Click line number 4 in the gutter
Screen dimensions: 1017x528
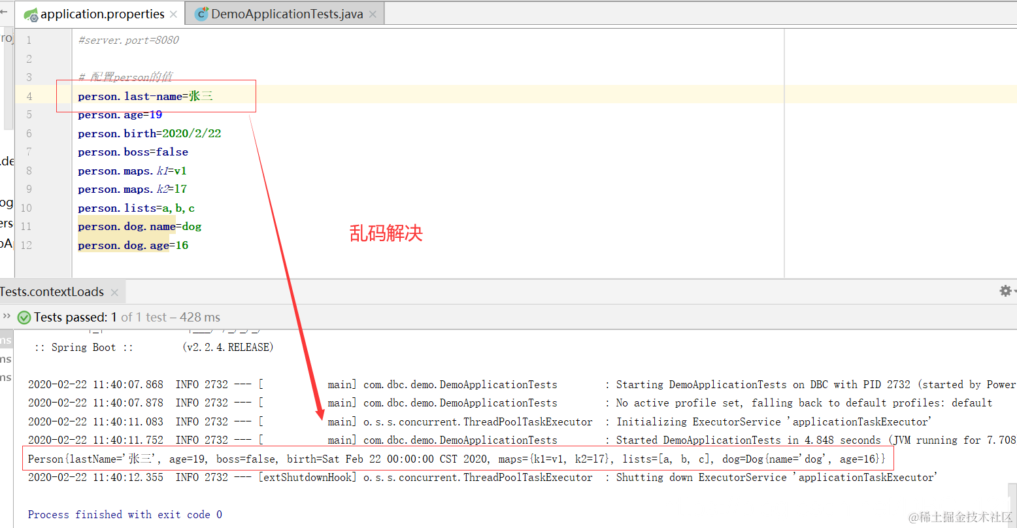(x=29, y=96)
